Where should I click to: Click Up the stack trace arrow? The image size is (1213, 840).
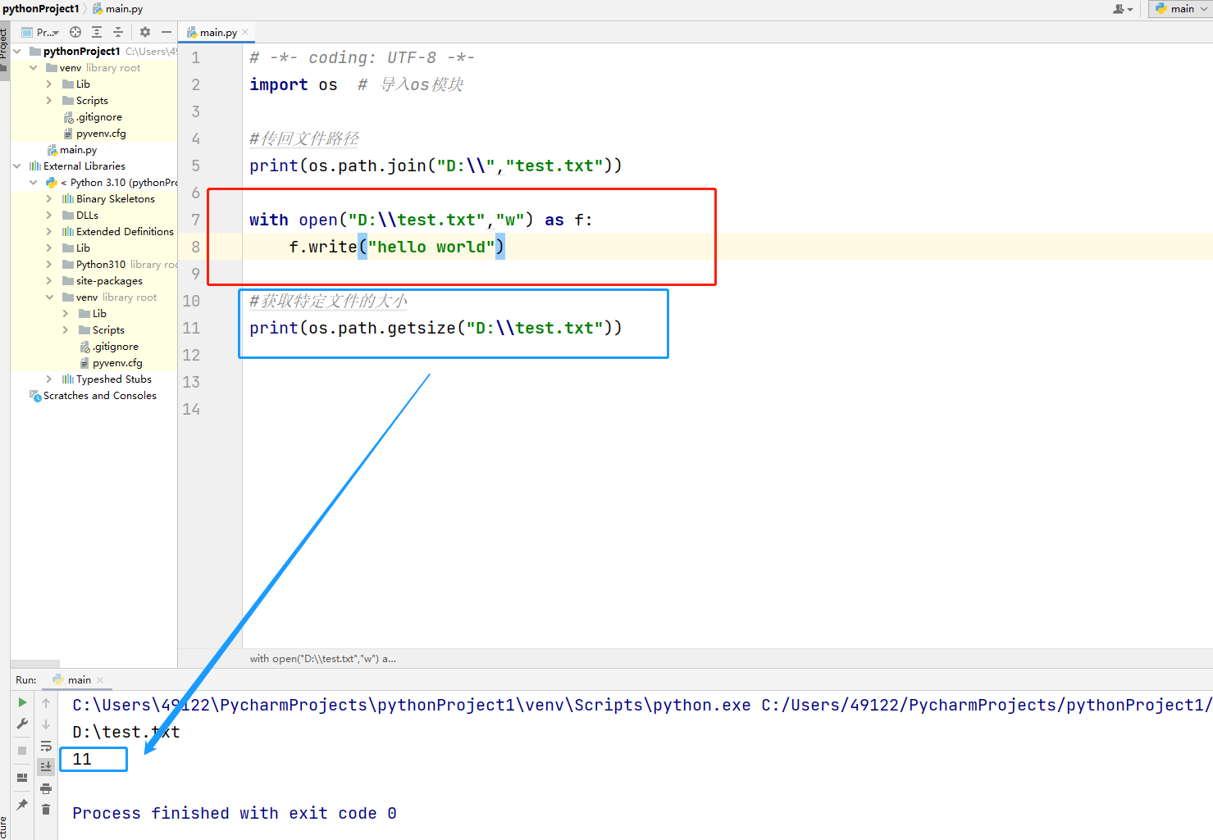coord(46,703)
